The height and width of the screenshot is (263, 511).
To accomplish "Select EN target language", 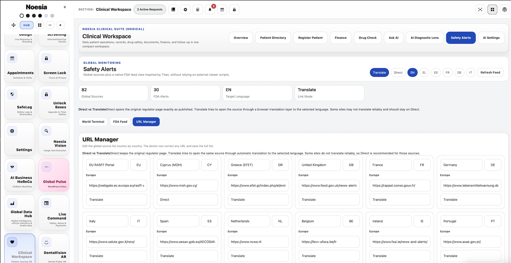I will 412,73.
